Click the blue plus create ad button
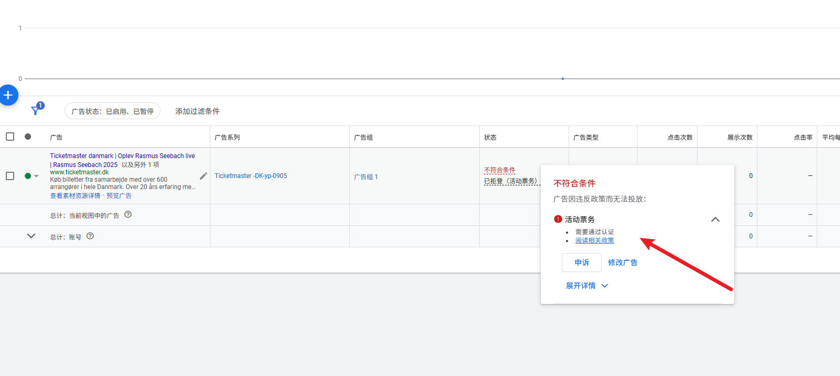The height and width of the screenshot is (376, 840). point(8,95)
